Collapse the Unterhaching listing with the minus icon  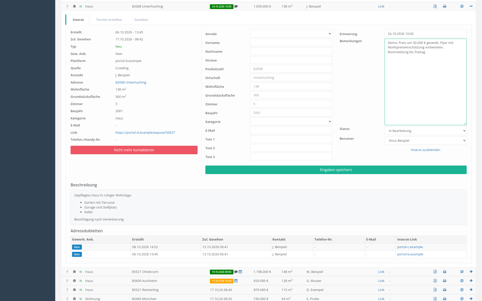471,6
